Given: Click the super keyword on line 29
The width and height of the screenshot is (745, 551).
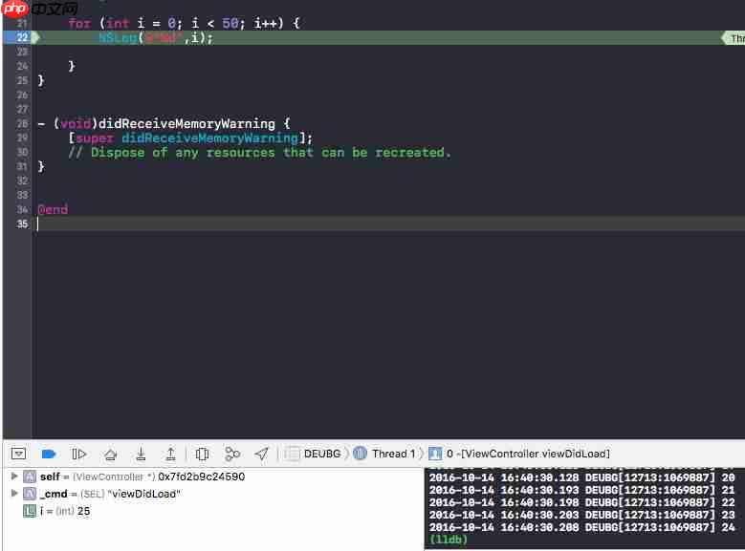Looking at the screenshot, I should click(x=95, y=138).
